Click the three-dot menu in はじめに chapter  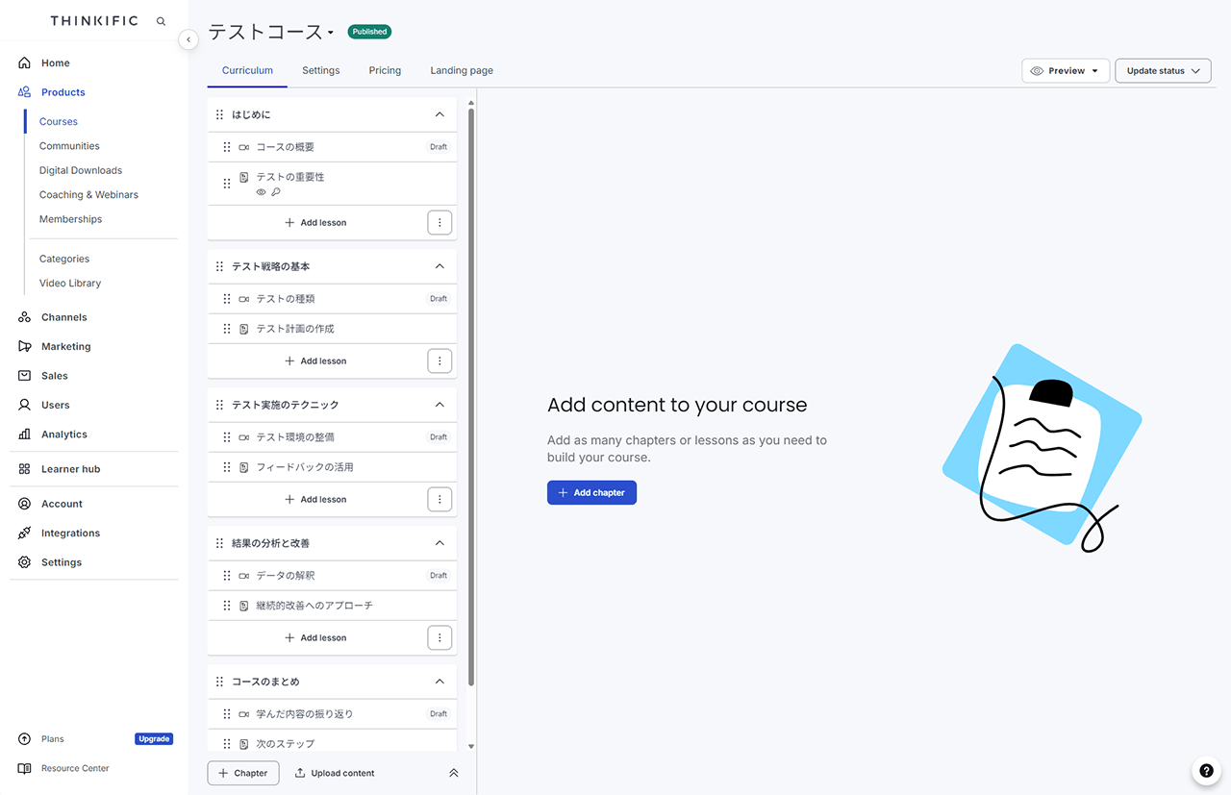(440, 223)
